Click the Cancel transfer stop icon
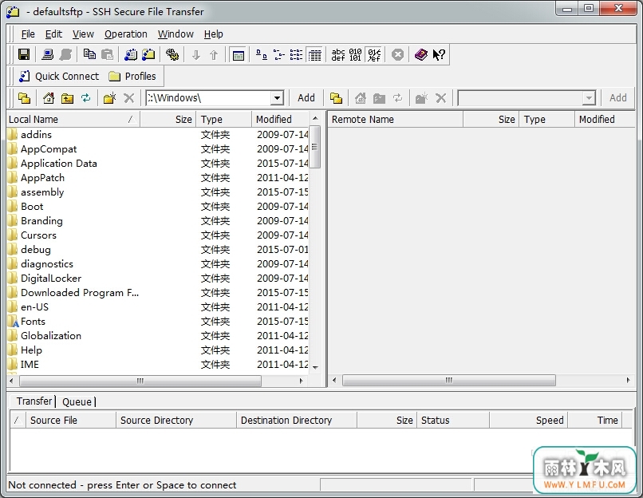 click(397, 54)
